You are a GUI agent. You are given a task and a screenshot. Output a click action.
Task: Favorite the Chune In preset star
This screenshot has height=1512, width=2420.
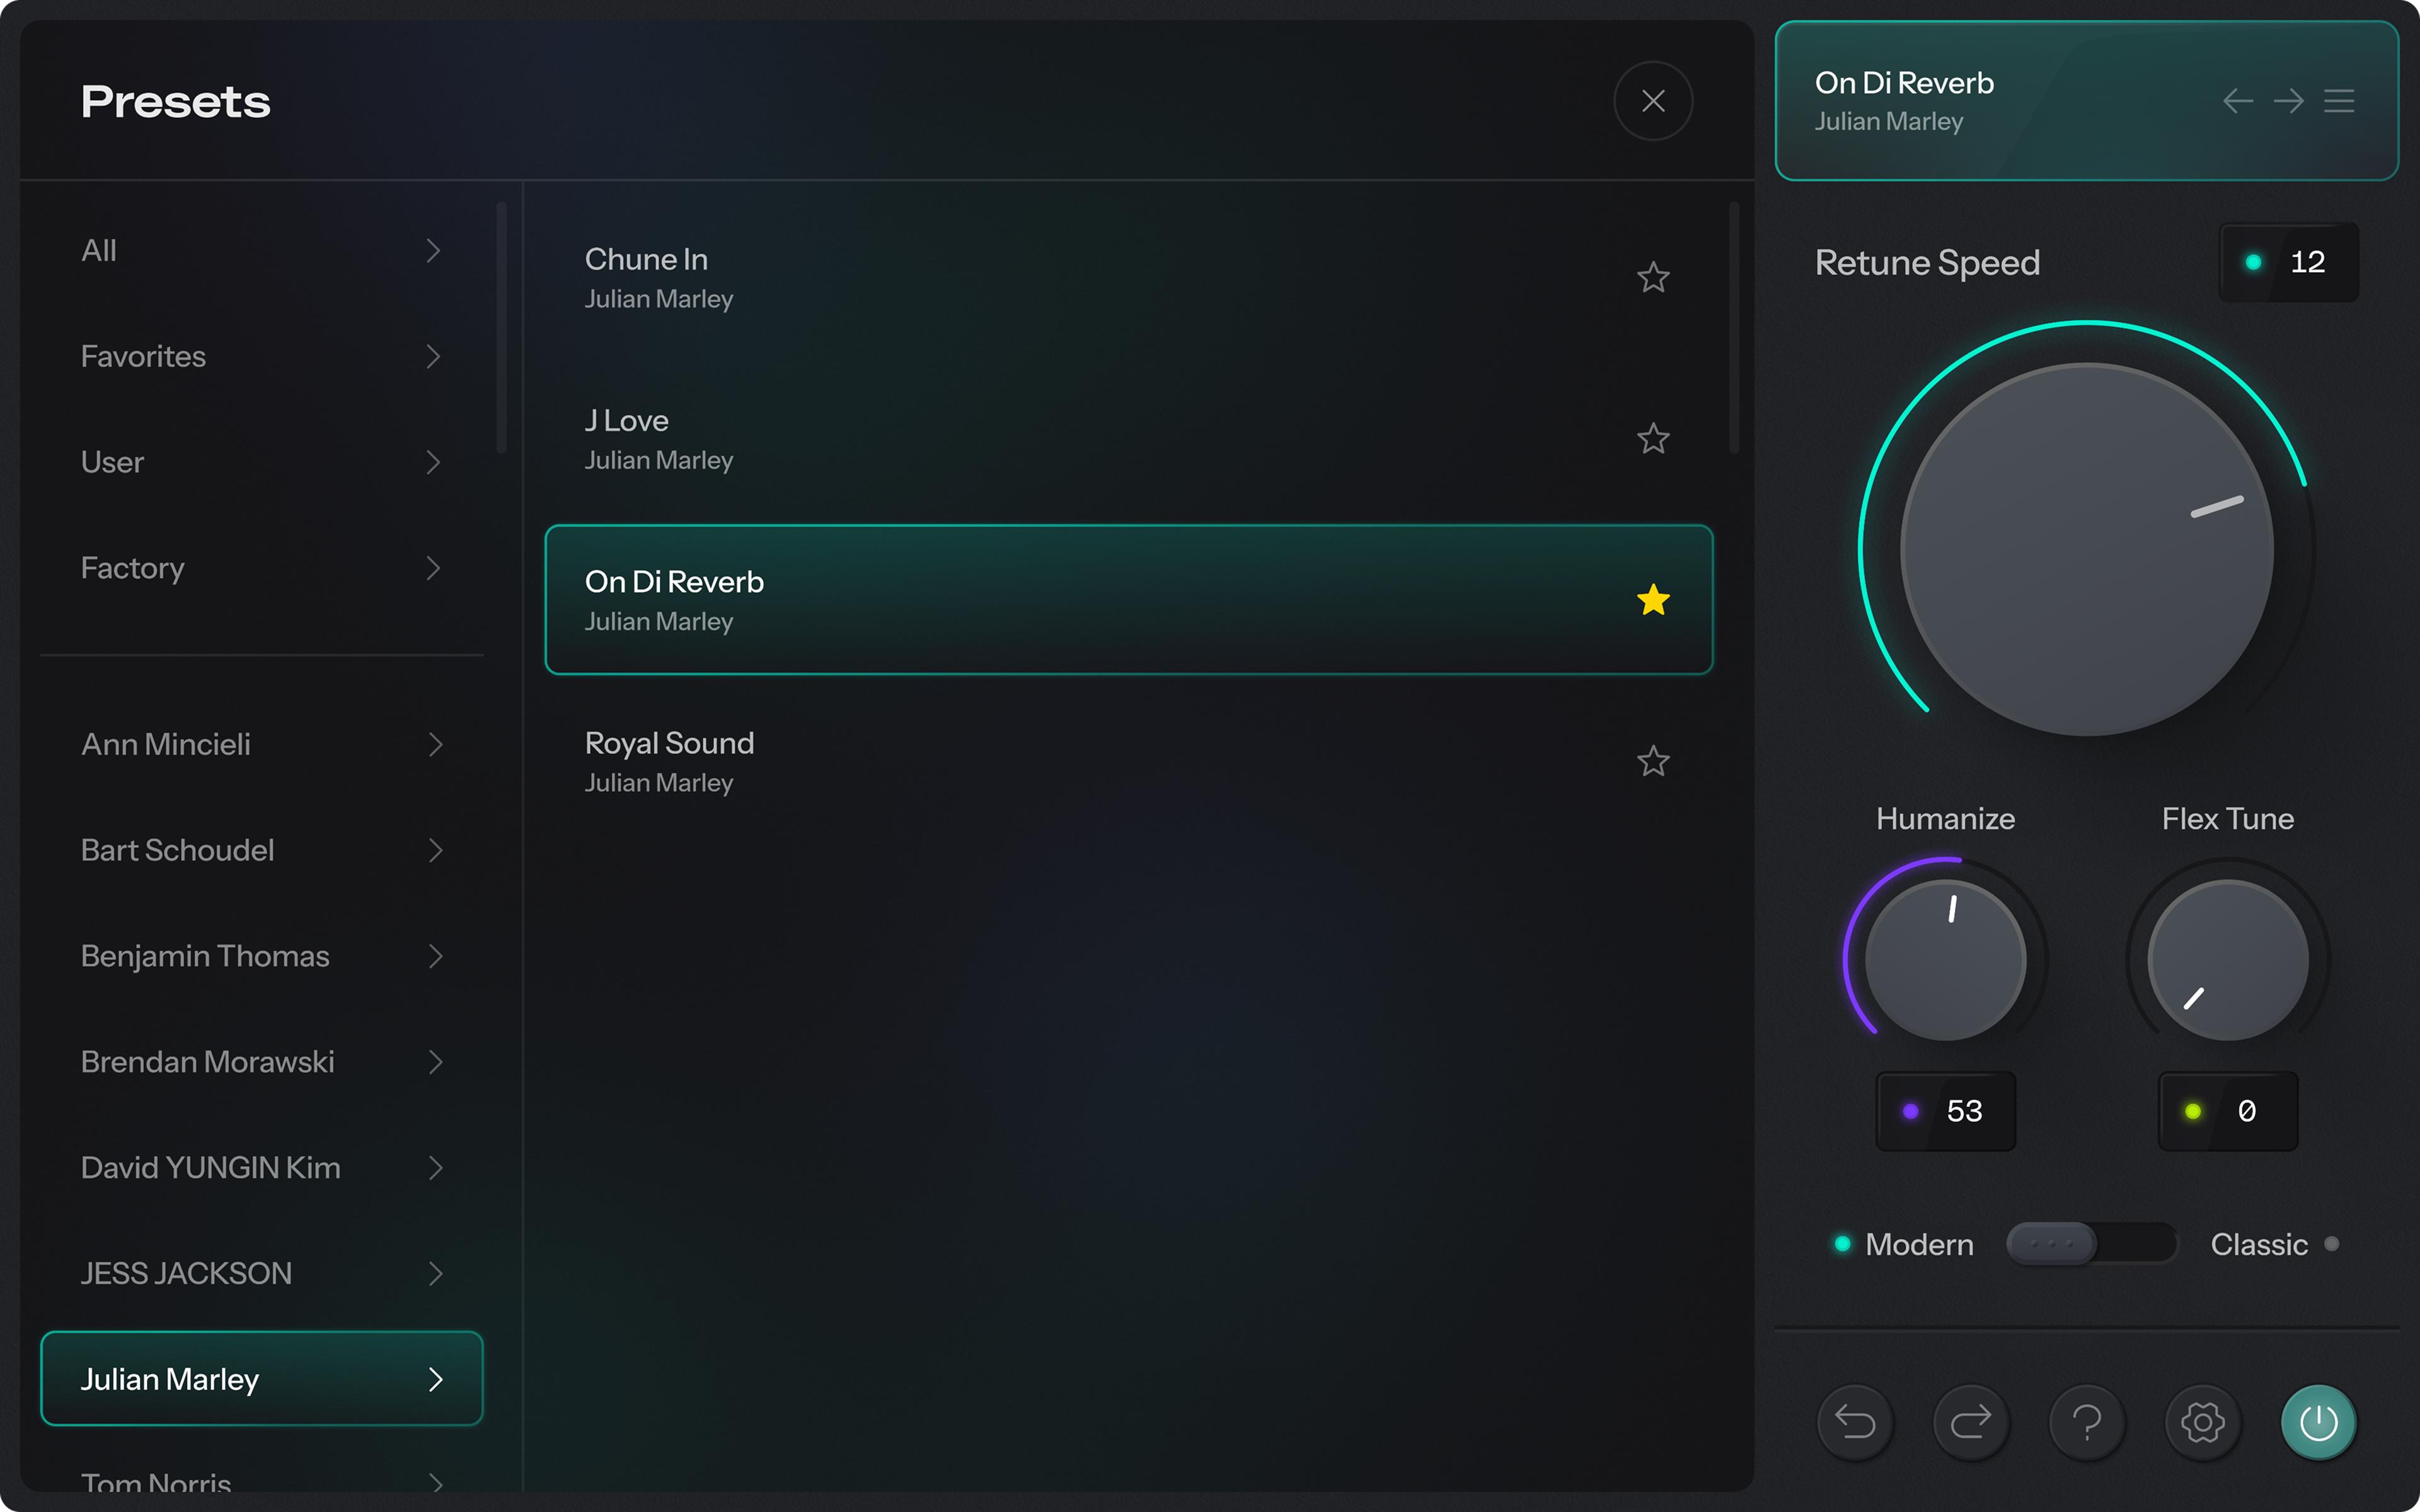click(1653, 277)
